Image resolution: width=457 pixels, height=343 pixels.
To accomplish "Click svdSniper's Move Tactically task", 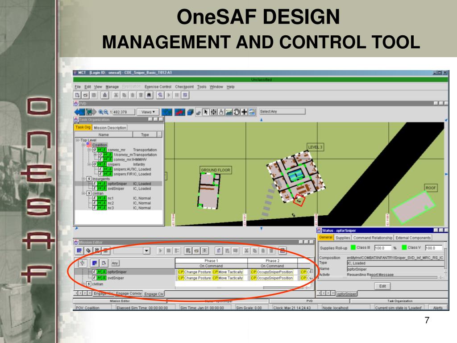I will click(x=228, y=278).
